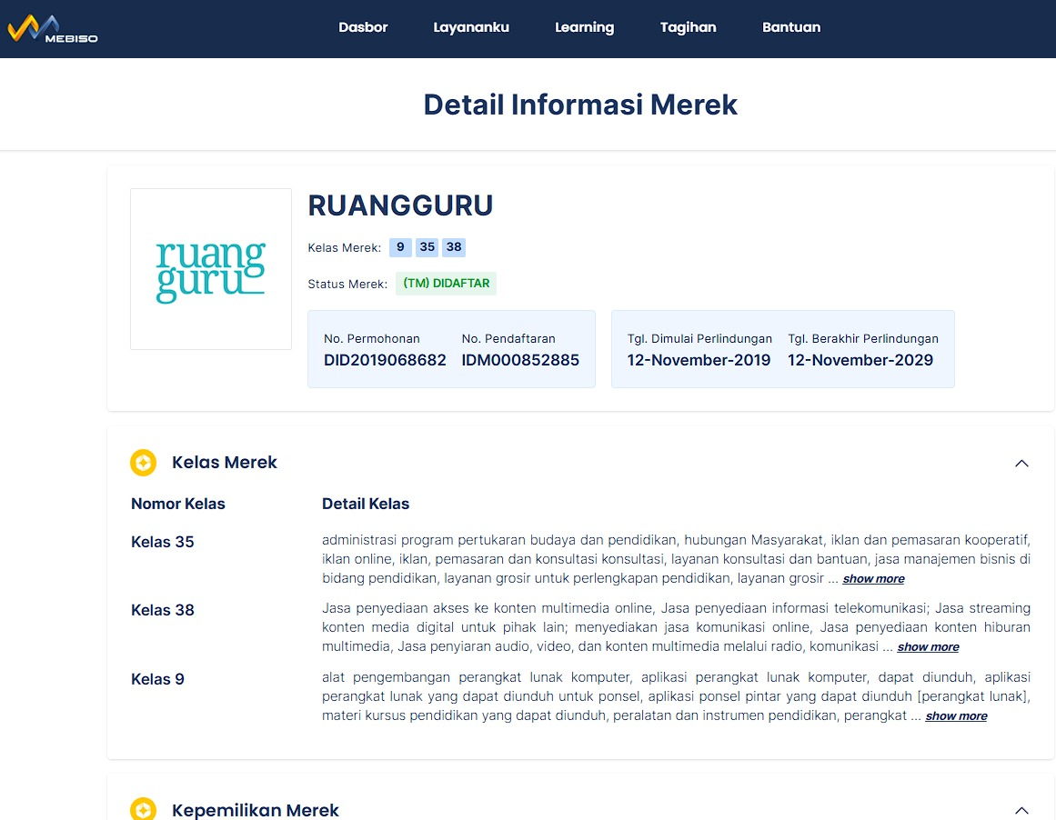The image size is (1056, 820).
Task: Open the Dasbor menu
Action: pyautogui.click(x=363, y=27)
